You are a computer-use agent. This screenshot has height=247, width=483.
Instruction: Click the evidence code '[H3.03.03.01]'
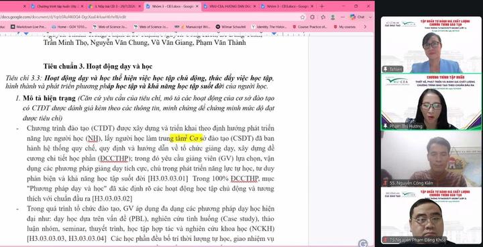coord(168,179)
